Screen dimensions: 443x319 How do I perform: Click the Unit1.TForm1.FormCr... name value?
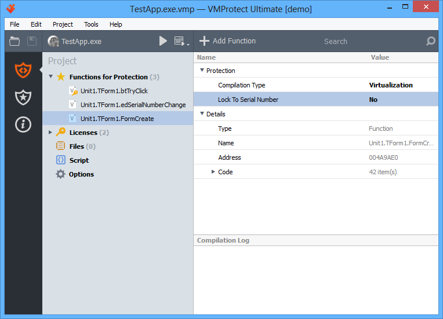click(x=401, y=143)
